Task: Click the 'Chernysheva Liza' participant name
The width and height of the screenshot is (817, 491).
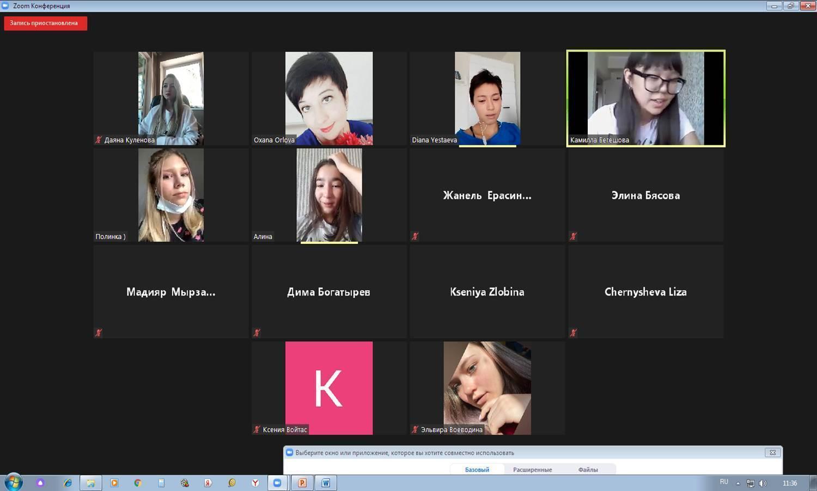Action: pyautogui.click(x=646, y=292)
